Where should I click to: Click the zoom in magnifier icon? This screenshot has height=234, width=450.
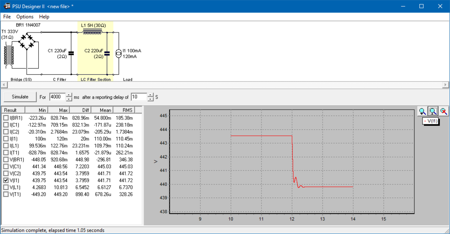(422, 111)
